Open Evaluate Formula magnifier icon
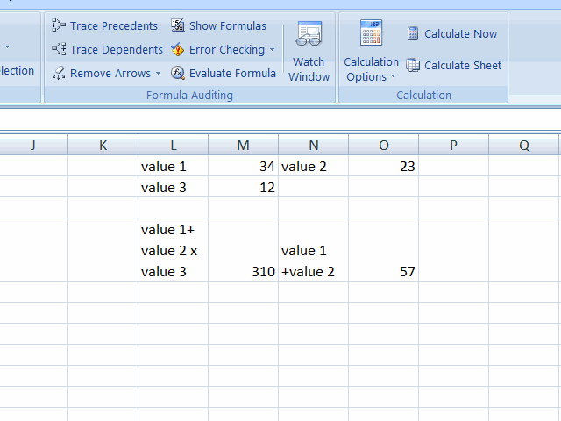Image resolution: width=561 pixels, height=421 pixels. (178, 73)
